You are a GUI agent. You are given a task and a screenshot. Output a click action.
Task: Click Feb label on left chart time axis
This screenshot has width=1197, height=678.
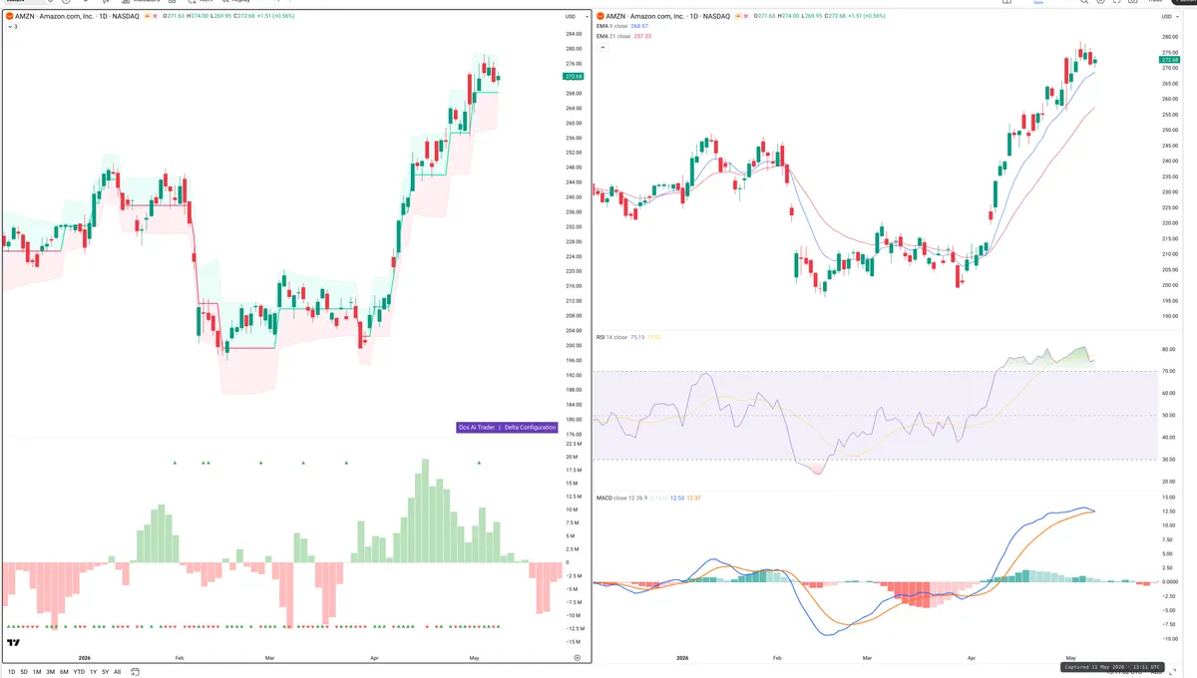click(180, 659)
